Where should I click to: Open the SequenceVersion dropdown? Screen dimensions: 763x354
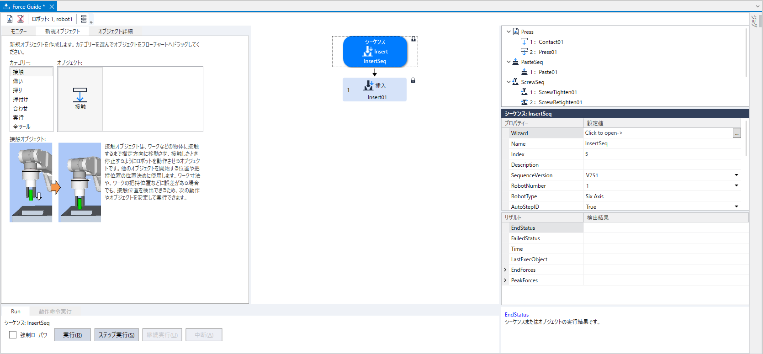tap(736, 175)
